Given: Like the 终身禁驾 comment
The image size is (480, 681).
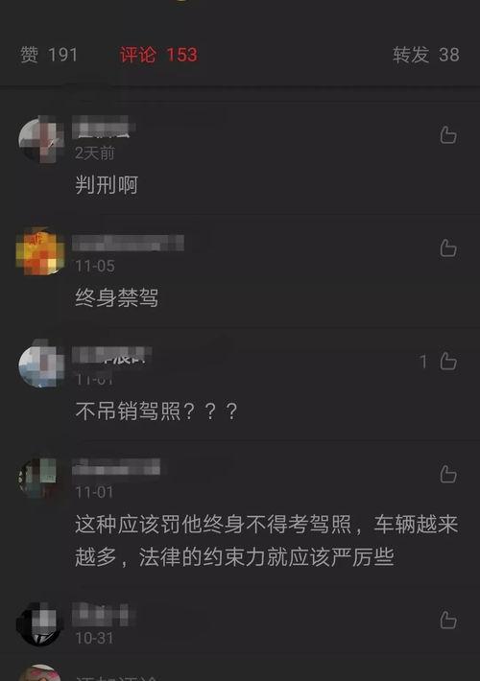Looking at the screenshot, I should click(448, 248).
